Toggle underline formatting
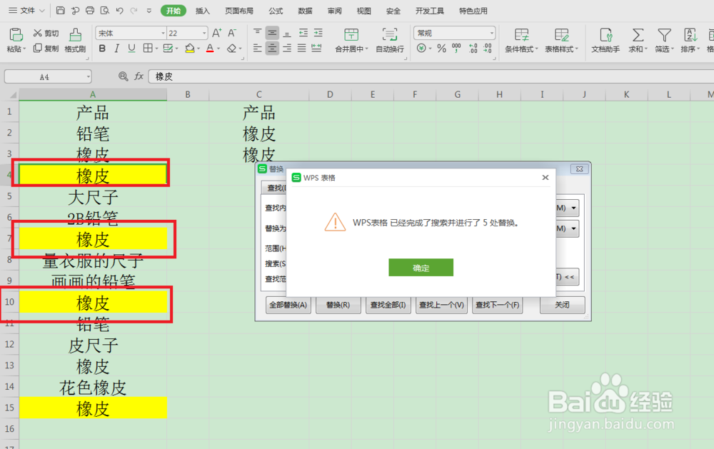 click(x=131, y=49)
